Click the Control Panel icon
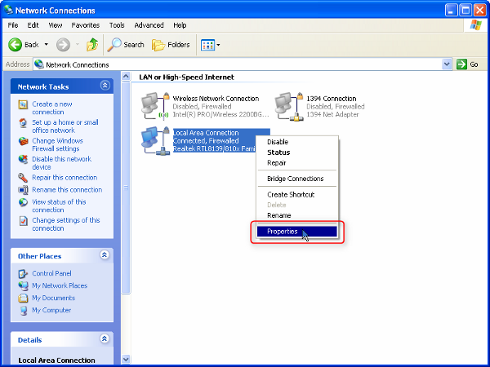 (x=23, y=274)
